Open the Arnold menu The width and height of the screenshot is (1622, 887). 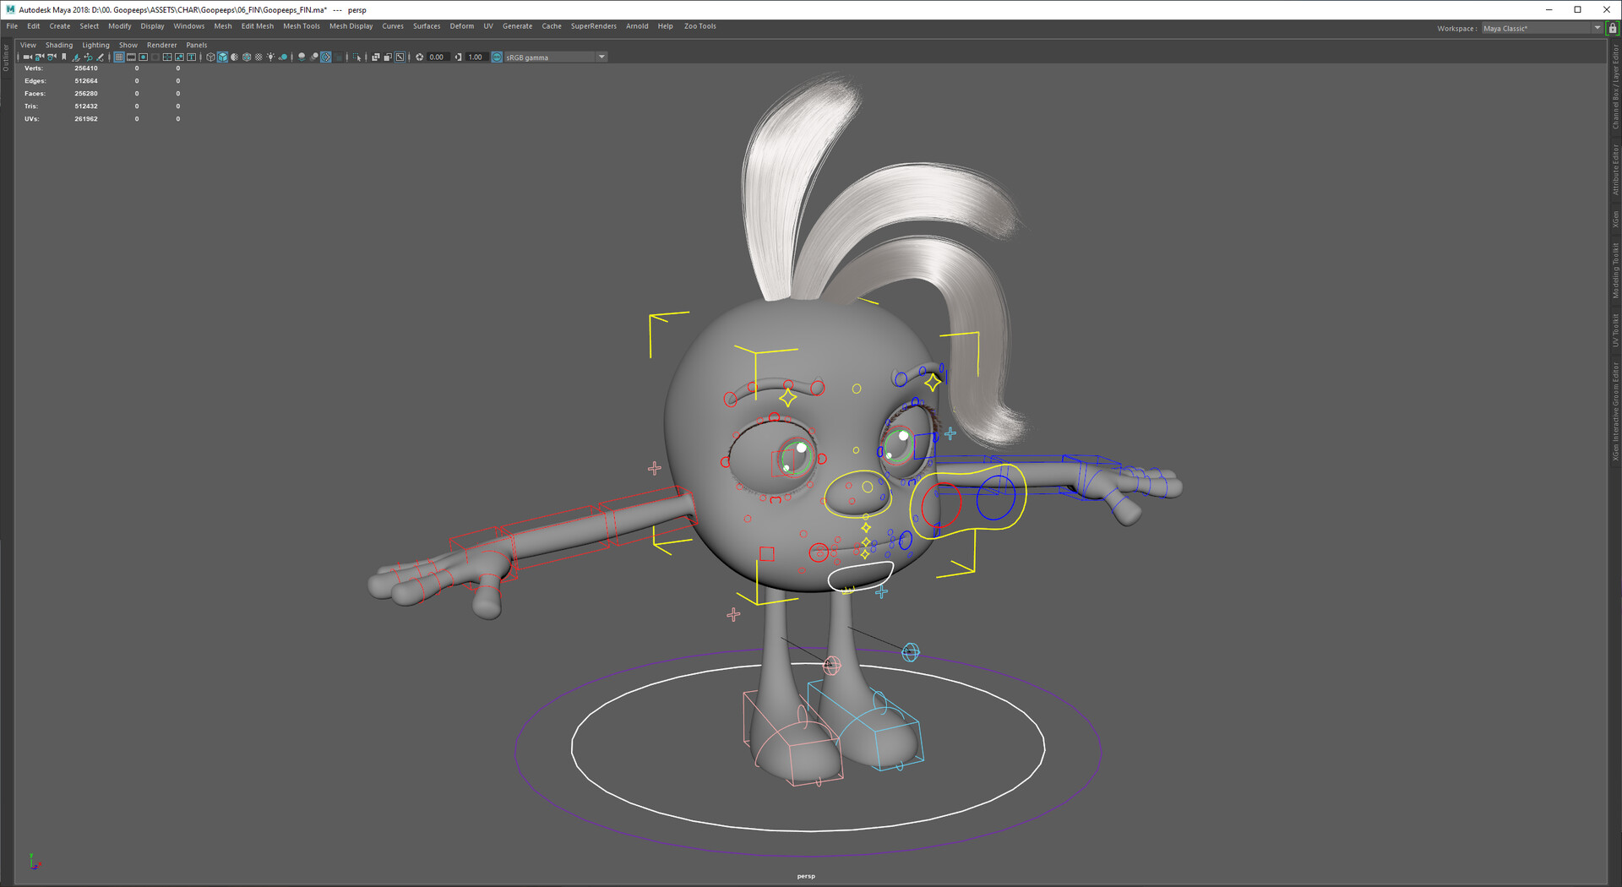coord(637,26)
